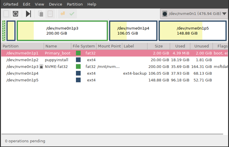
Task: Click the Partition column header
Action: click(x=23, y=46)
